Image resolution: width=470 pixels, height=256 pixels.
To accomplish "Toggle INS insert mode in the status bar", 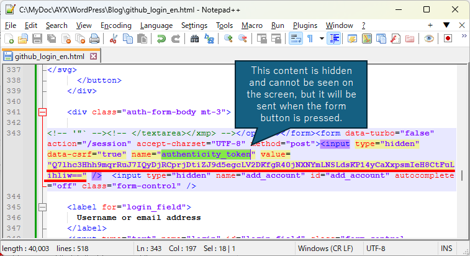I will (x=446, y=249).
